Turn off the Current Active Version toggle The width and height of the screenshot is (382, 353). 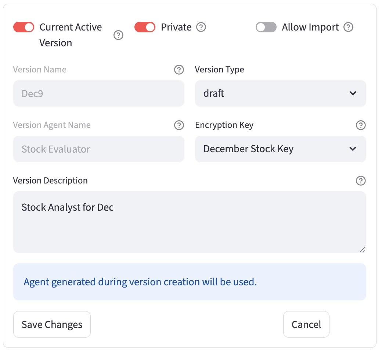tap(24, 27)
